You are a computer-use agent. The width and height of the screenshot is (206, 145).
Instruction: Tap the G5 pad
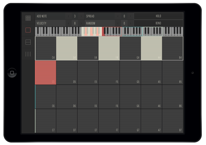[130, 73]
